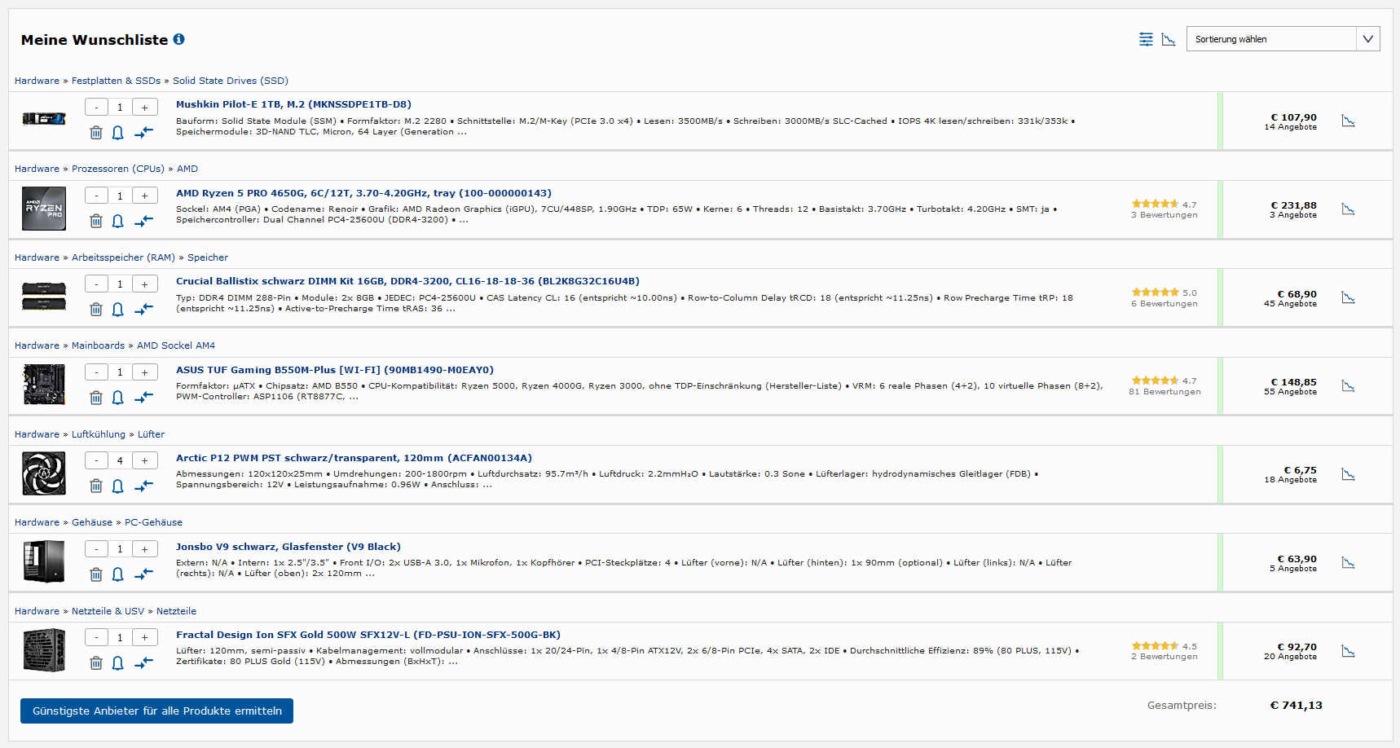
Task: Open Jonsbo V9 schwarz product link
Action: pyautogui.click(x=288, y=547)
